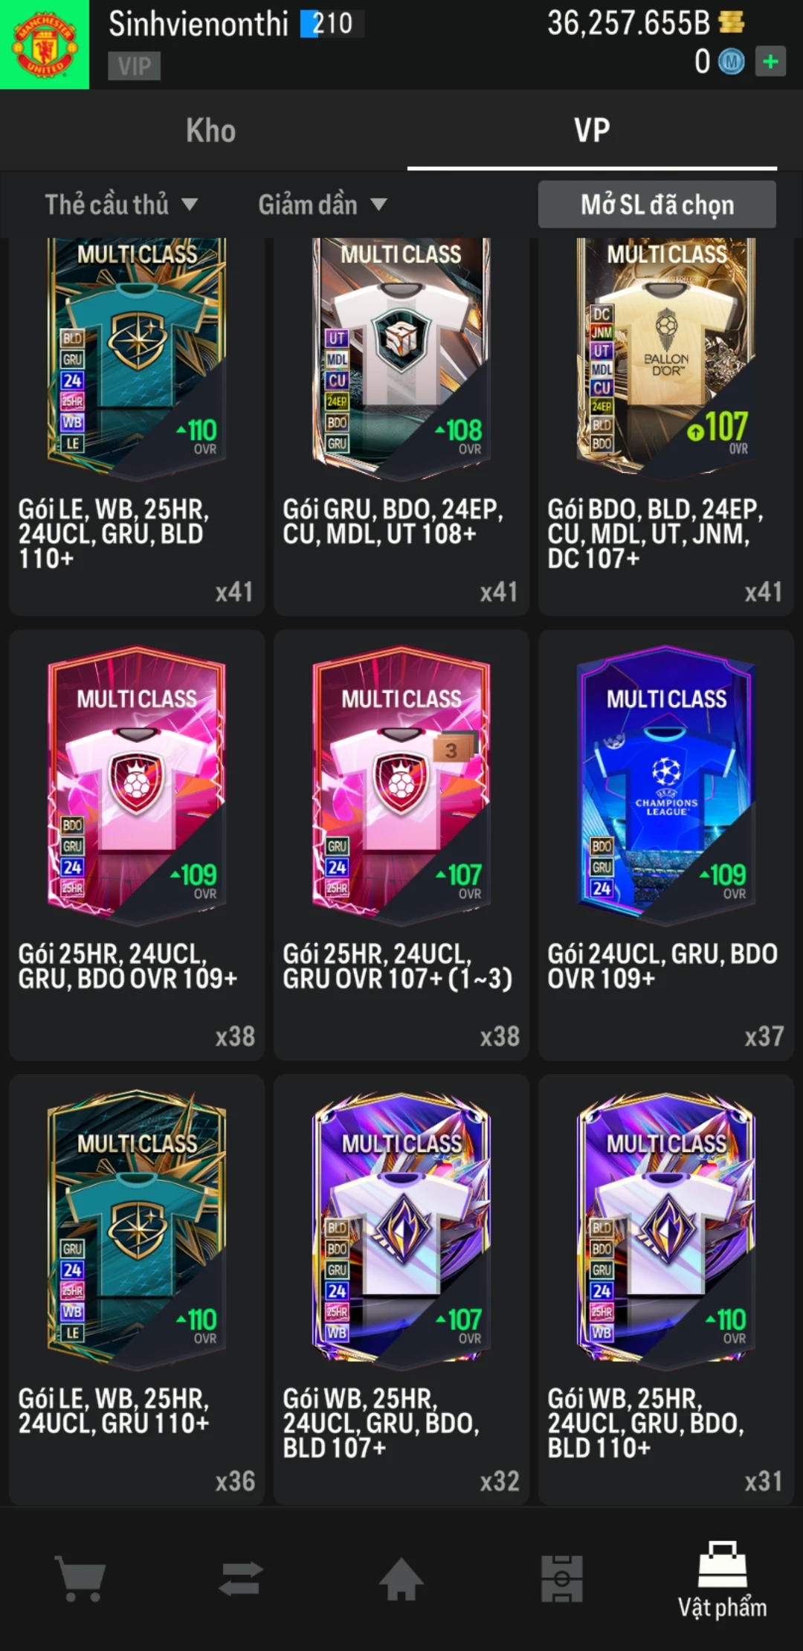The width and height of the screenshot is (803, 1651).
Task: Tap the green plus add-currency icon
Action: click(x=770, y=61)
